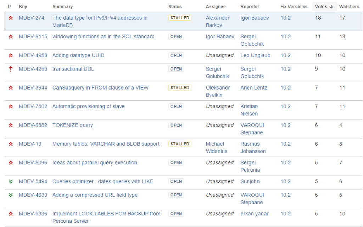Open assignee Michael Widenius's profile
The height and width of the screenshot is (227, 363).
pos(216,148)
